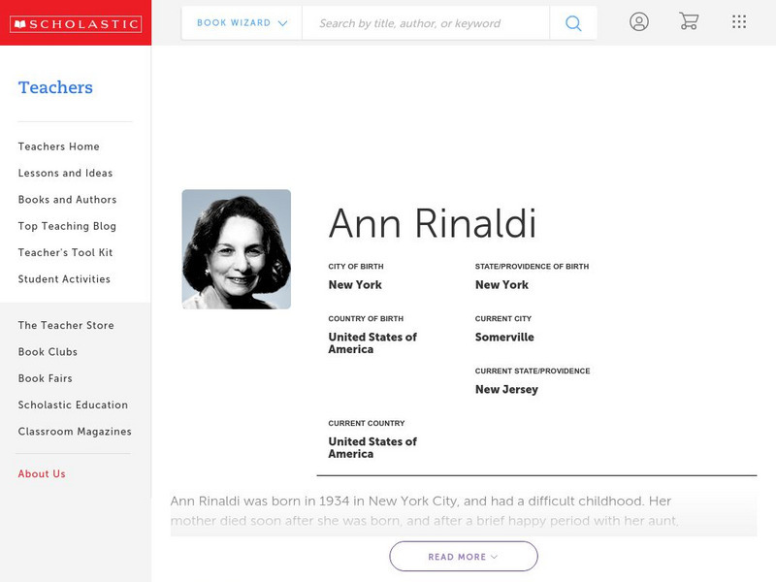
Task: Open the chevron next to Book Wizard
Action: point(281,23)
